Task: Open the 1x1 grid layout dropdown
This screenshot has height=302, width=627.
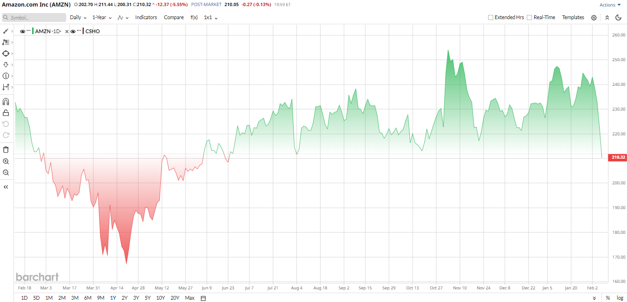Action: (x=211, y=18)
